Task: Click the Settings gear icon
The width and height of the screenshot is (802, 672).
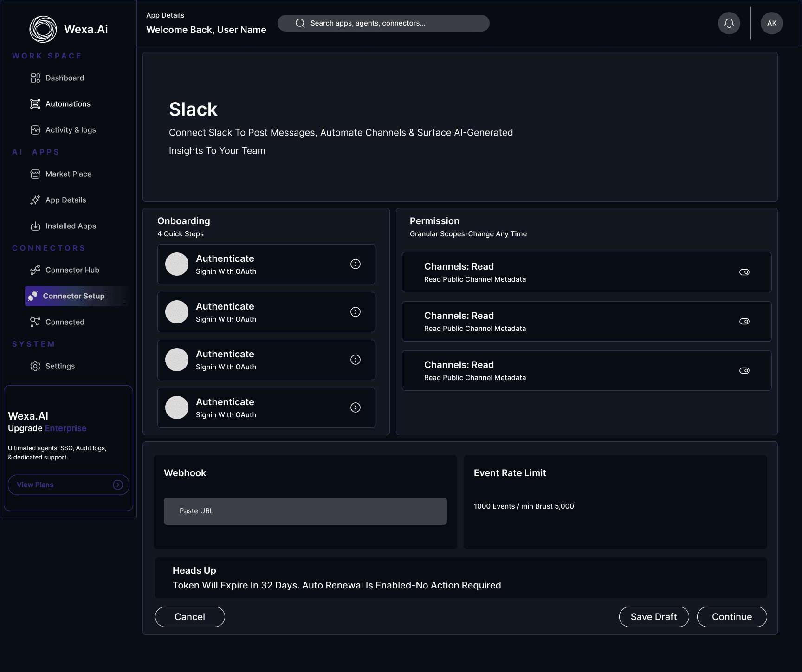Action: (35, 366)
